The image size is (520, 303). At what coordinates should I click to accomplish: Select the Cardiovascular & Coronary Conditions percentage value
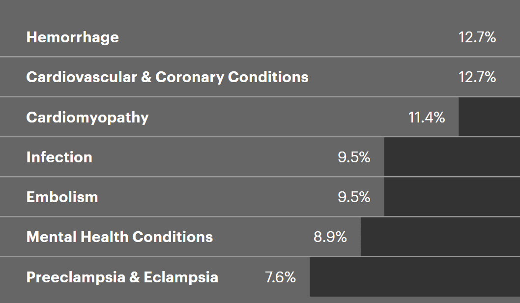[x=477, y=77]
